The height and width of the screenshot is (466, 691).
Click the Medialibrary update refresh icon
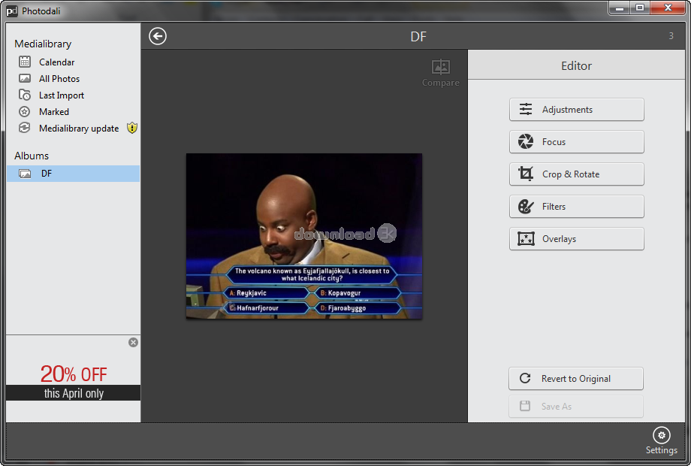(25, 128)
